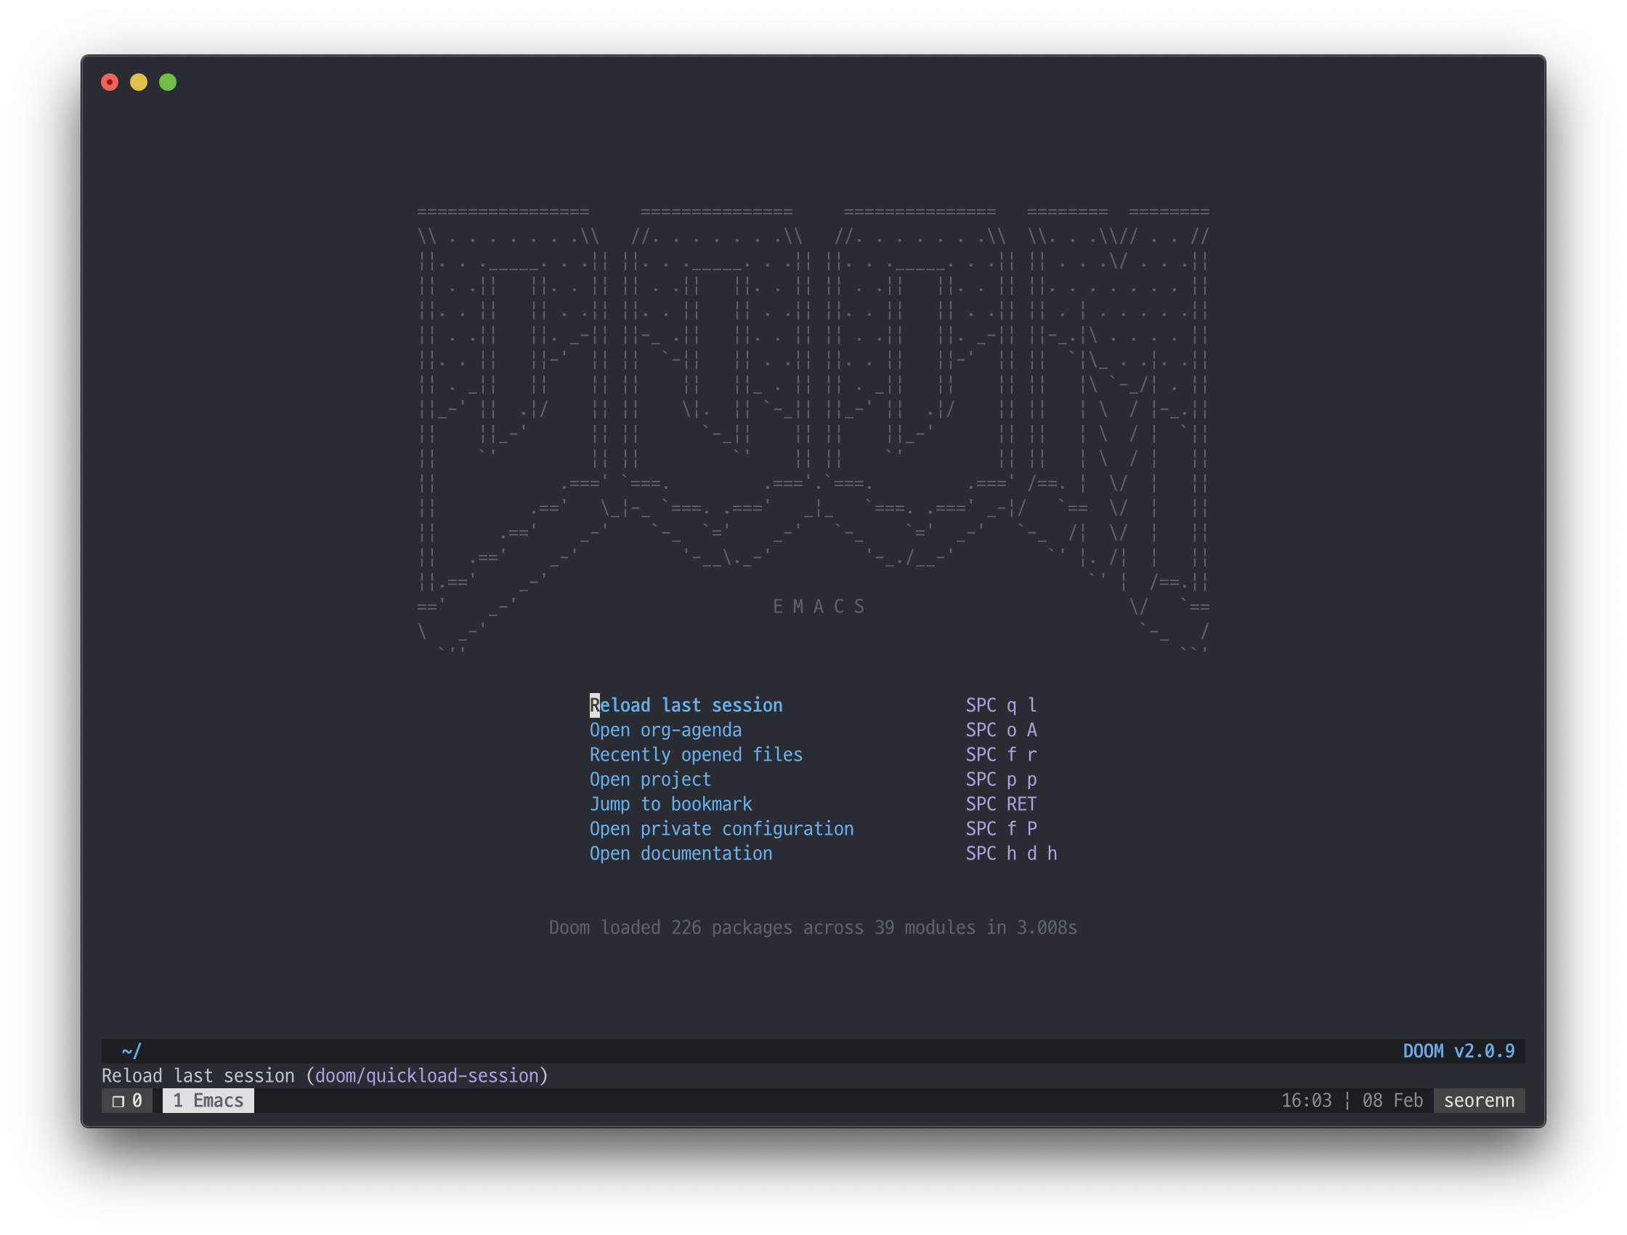Click the ~/ directory in modeline

(x=131, y=1051)
